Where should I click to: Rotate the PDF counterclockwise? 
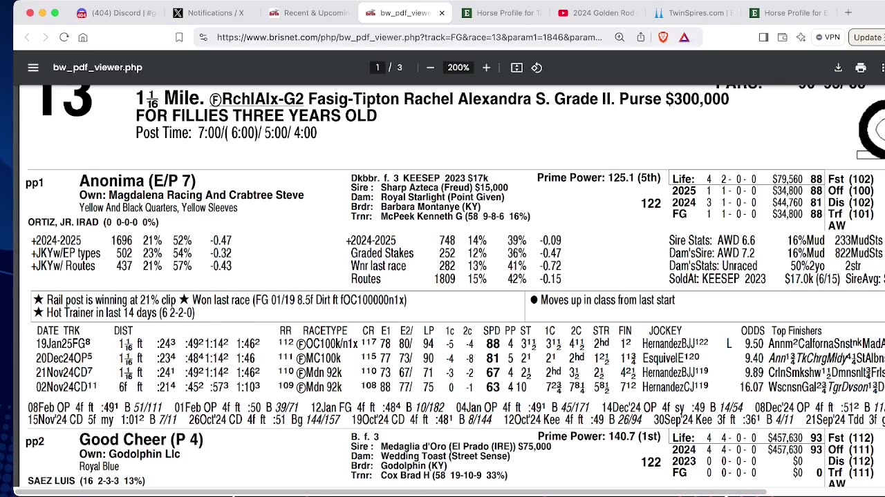pos(537,68)
